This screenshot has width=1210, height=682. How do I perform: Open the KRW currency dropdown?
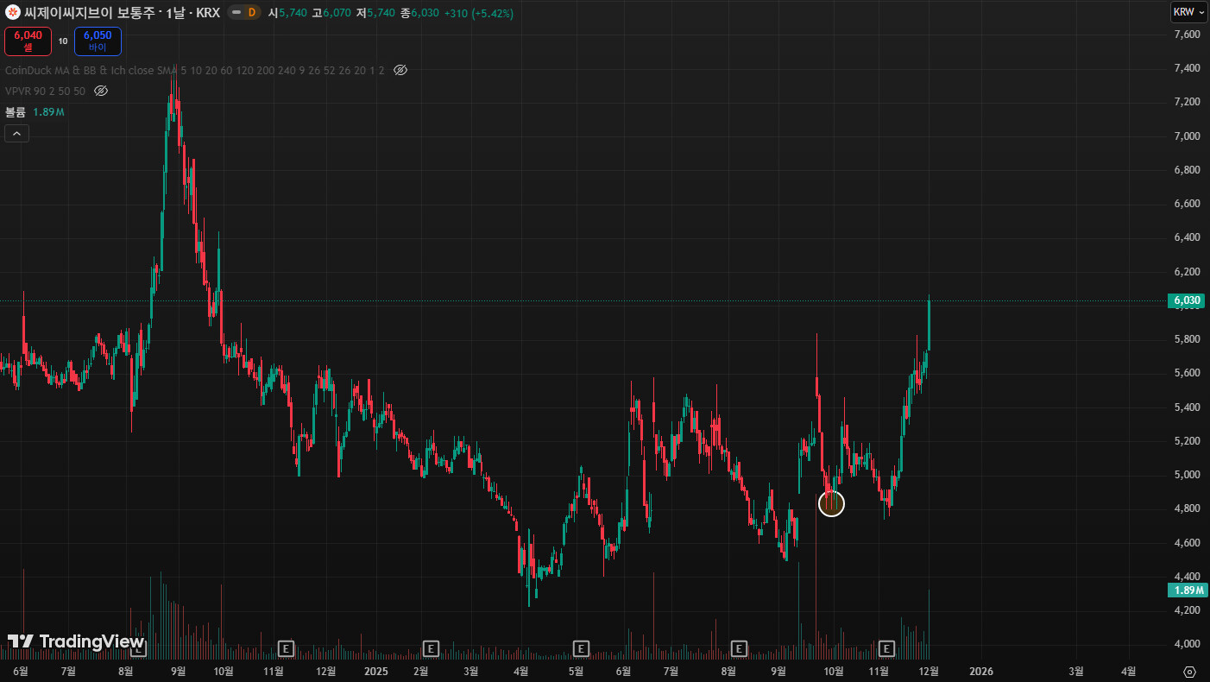[x=1188, y=12]
